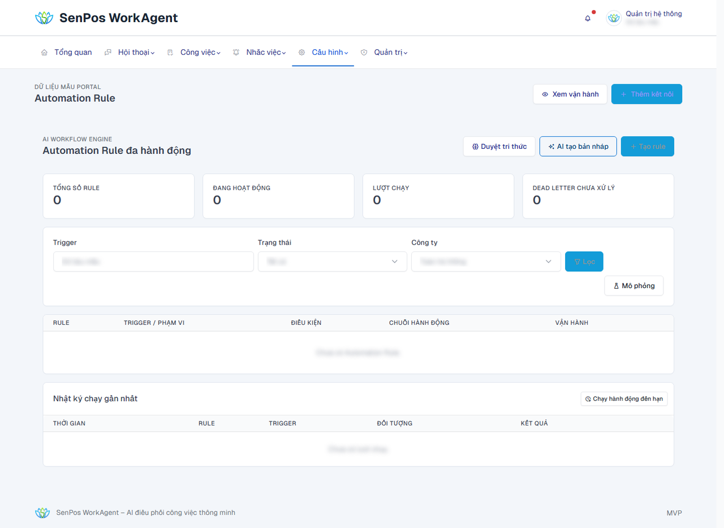Open the Công ty dropdown
The width and height of the screenshot is (724, 528).
pos(486,261)
